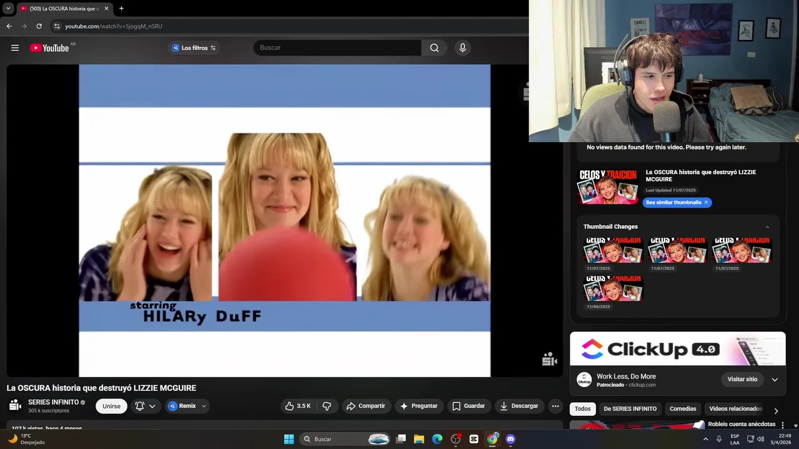The image size is (799, 449).
Task: Collapse the Thumbnail Changes section
Action: pyautogui.click(x=767, y=227)
